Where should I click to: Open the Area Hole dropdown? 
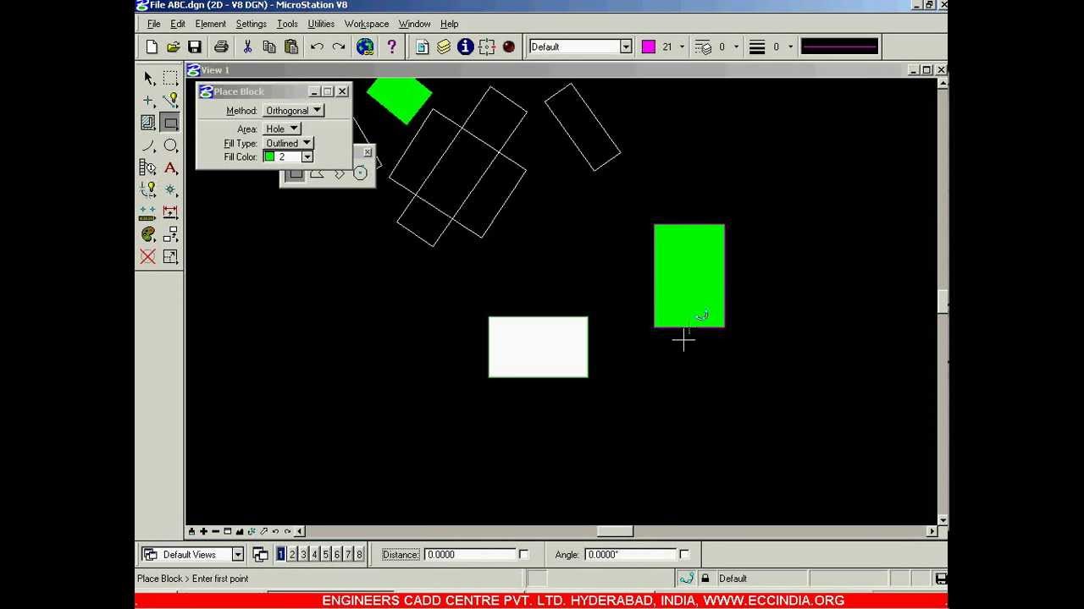281,129
